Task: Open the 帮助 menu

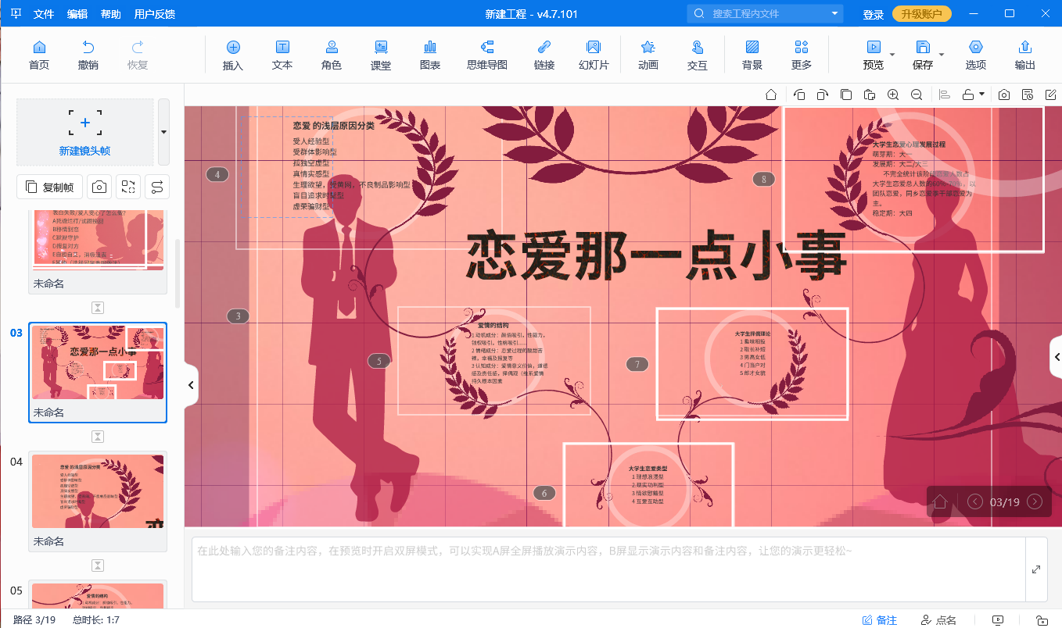Action: click(111, 14)
